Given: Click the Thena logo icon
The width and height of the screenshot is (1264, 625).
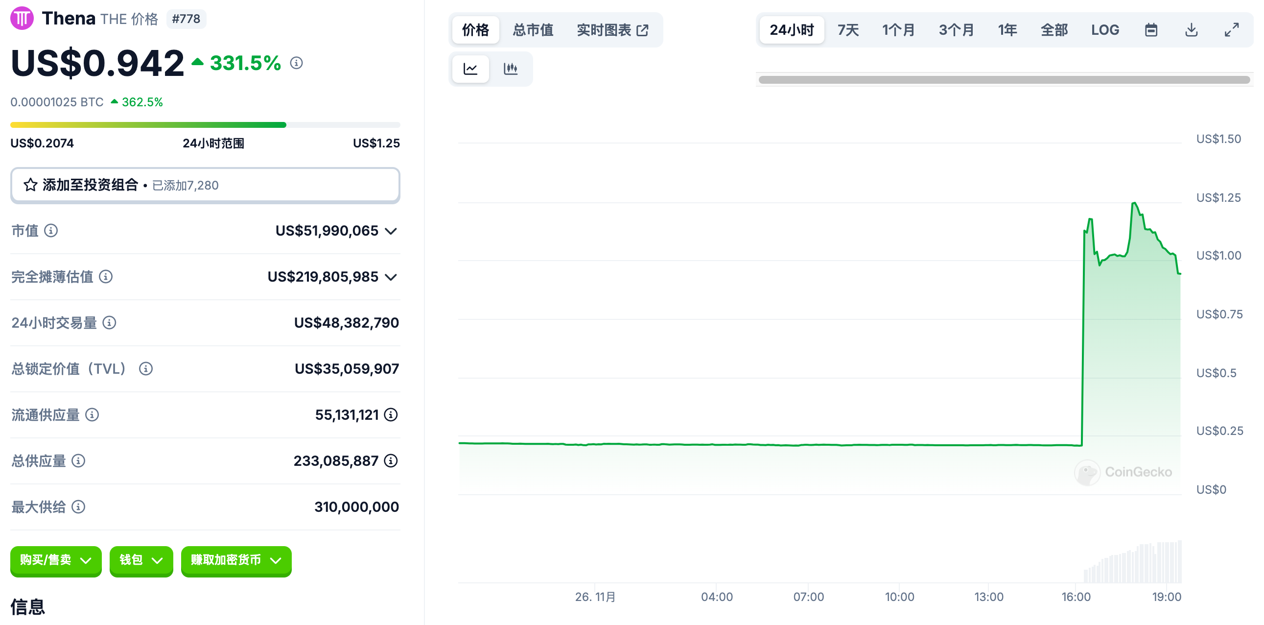Looking at the screenshot, I should (x=22, y=19).
